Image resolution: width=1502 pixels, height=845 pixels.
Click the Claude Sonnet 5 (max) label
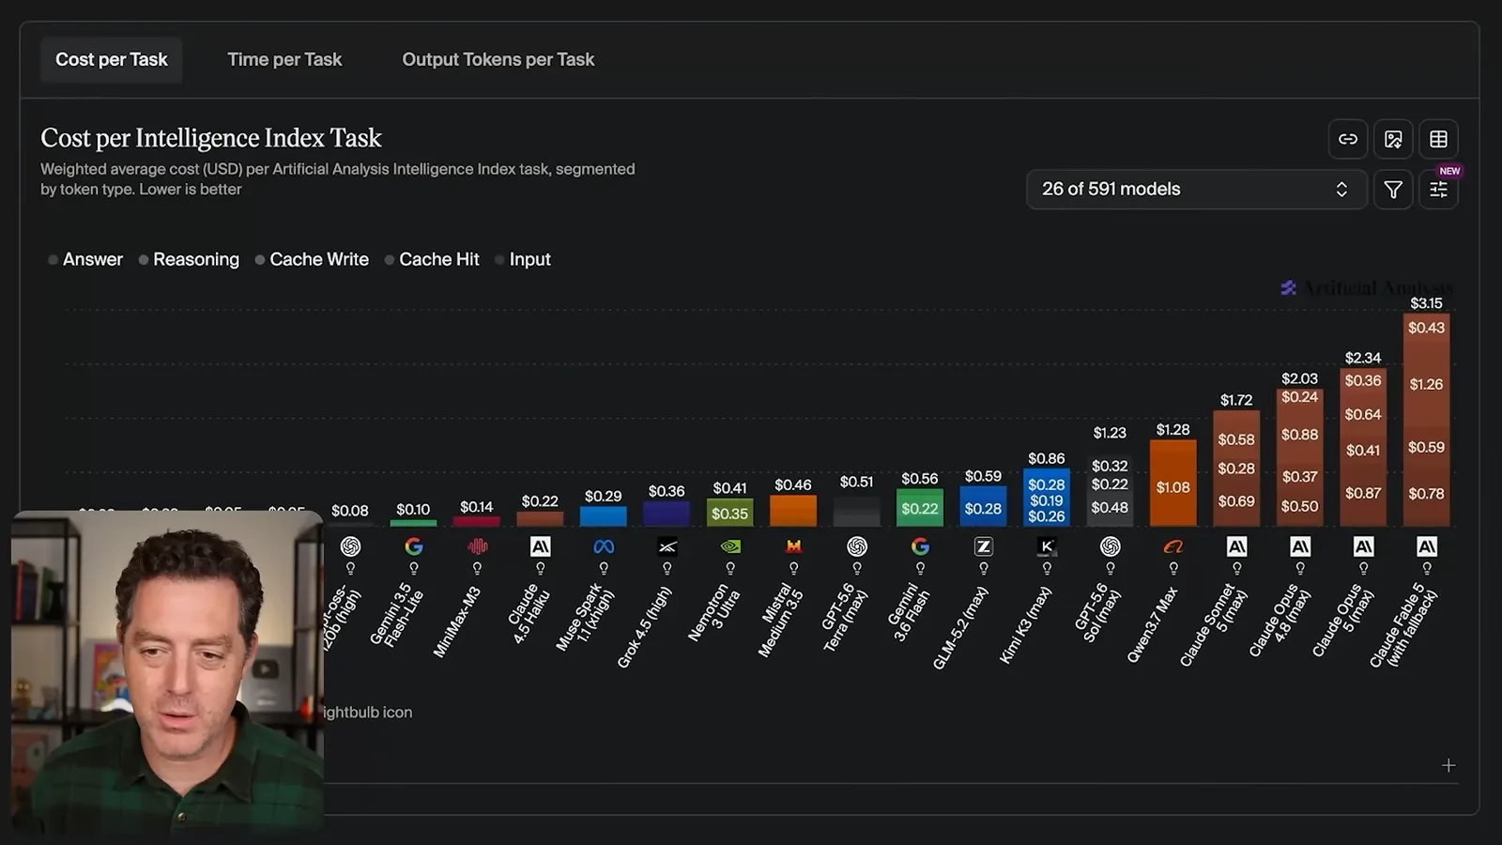[1216, 624]
